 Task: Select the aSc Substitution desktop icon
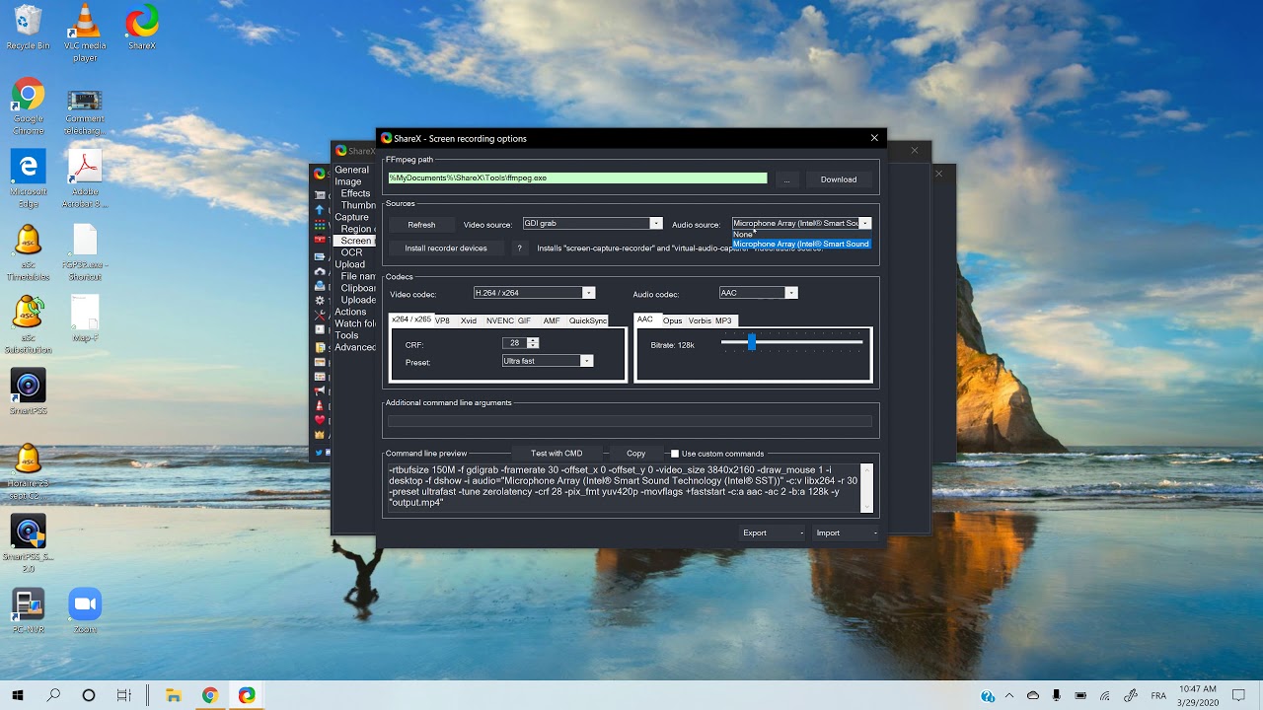coord(28,325)
